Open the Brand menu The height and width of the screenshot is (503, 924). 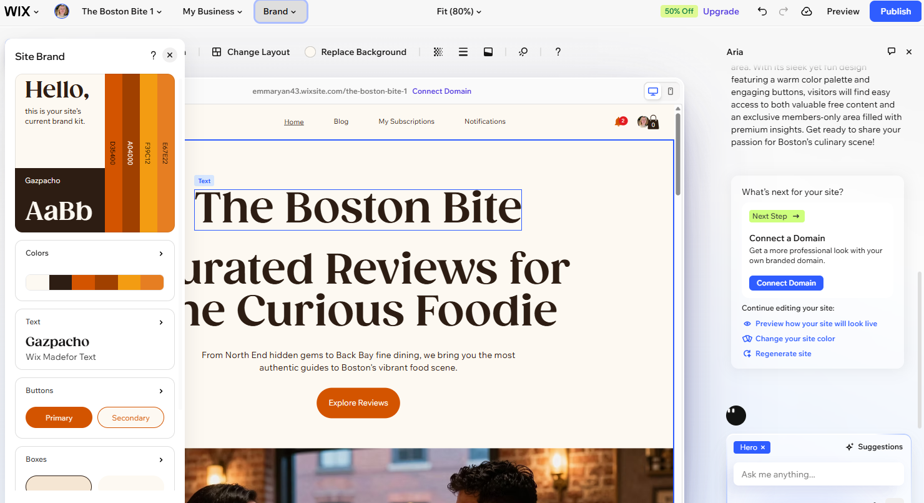point(280,11)
